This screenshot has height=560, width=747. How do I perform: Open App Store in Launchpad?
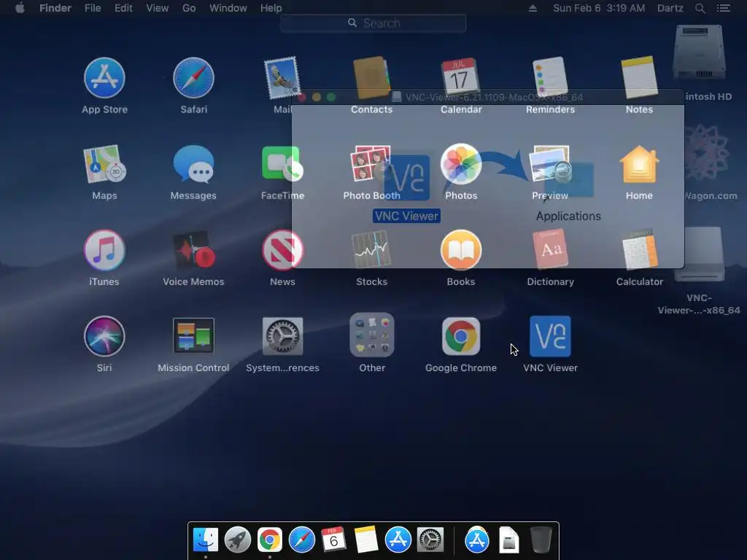pyautogui.click(x=104, y=77)
